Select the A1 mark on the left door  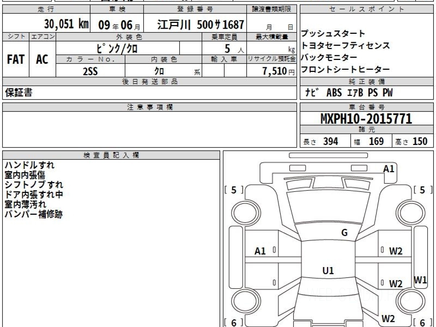coord(260,251)
